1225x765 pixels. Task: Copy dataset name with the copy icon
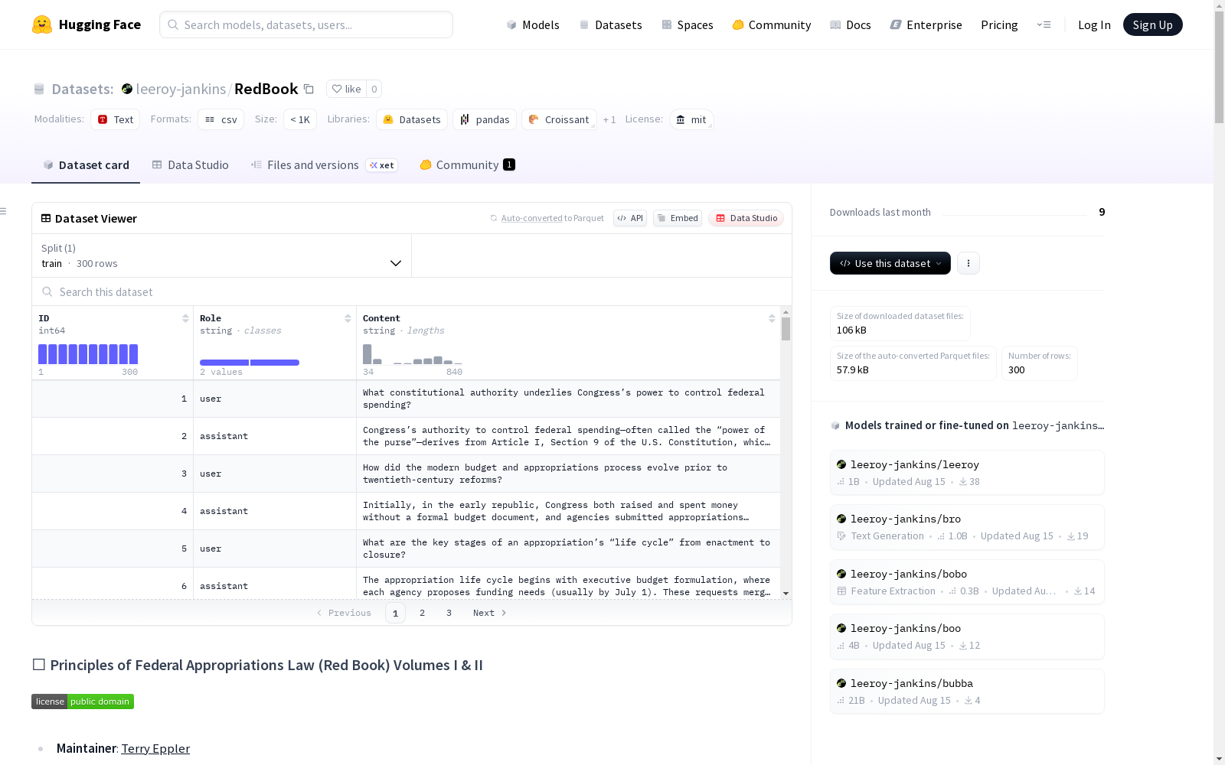(x=309, y=89)
